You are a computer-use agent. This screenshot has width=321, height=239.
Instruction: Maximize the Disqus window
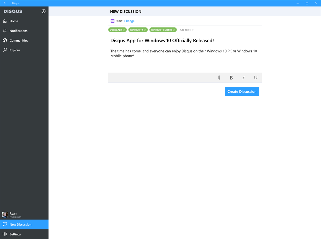point(307,3)
